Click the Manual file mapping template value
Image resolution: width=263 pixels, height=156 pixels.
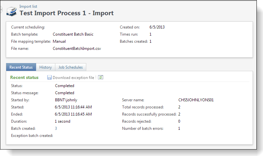coord(59,41)
